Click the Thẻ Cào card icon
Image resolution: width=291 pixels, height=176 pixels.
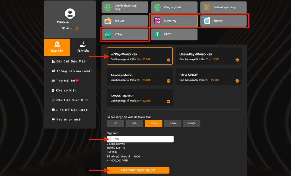(108, 21)
